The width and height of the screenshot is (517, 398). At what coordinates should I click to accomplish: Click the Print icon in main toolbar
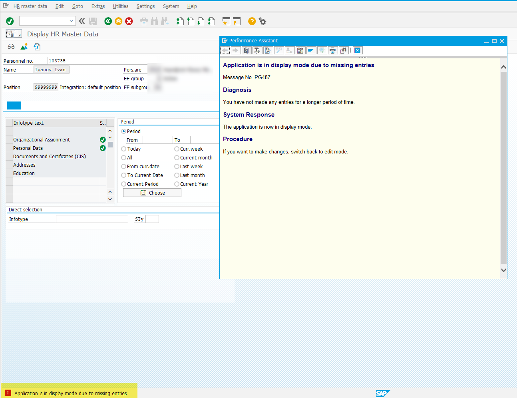point(144,21)
